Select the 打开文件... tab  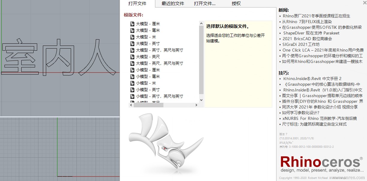click(205, 4)
